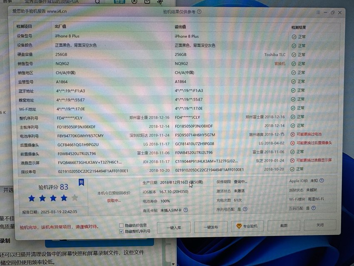
Task: Click the 保修期限 查询中... value
Action: pyautogui.click(x=240, y=182)
